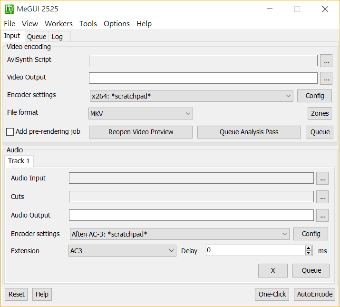Click the AviSynth Script path field
The height and width of the screenshot is (307, 340).
tap(203, 60)
